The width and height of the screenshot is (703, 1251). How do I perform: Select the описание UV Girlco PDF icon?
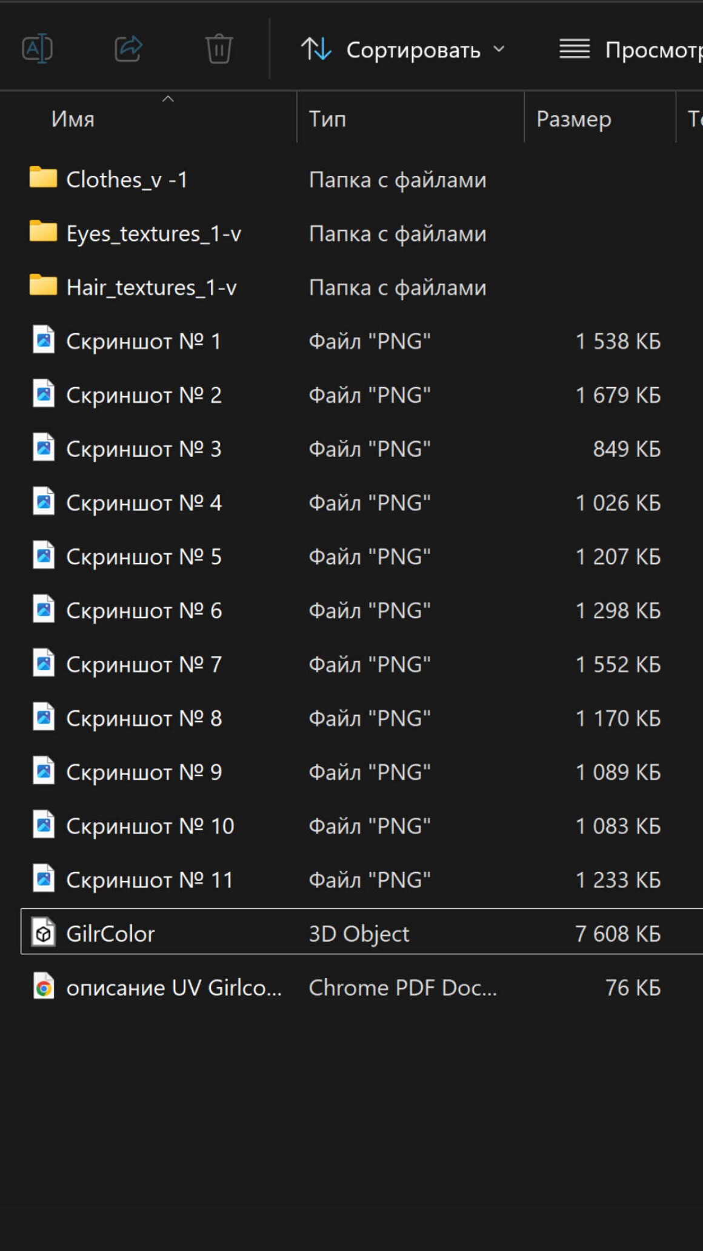point(44,987)
